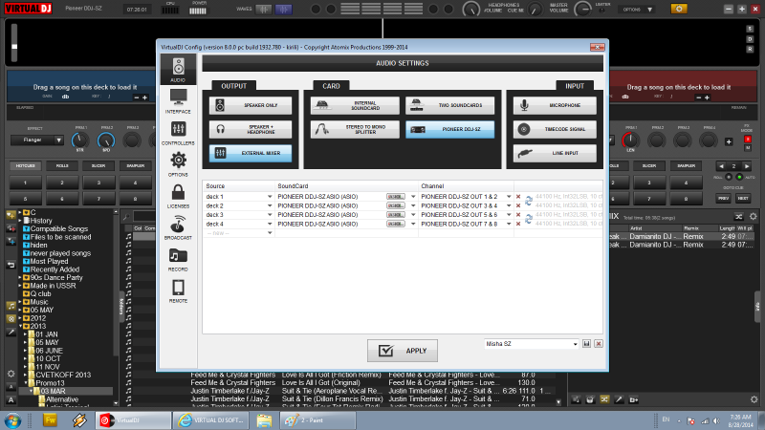Open the Controllers settings section

[178, 133]
